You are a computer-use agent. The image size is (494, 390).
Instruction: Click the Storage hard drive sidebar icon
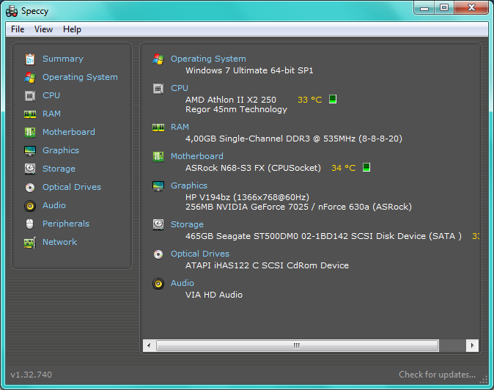(30, 169)
